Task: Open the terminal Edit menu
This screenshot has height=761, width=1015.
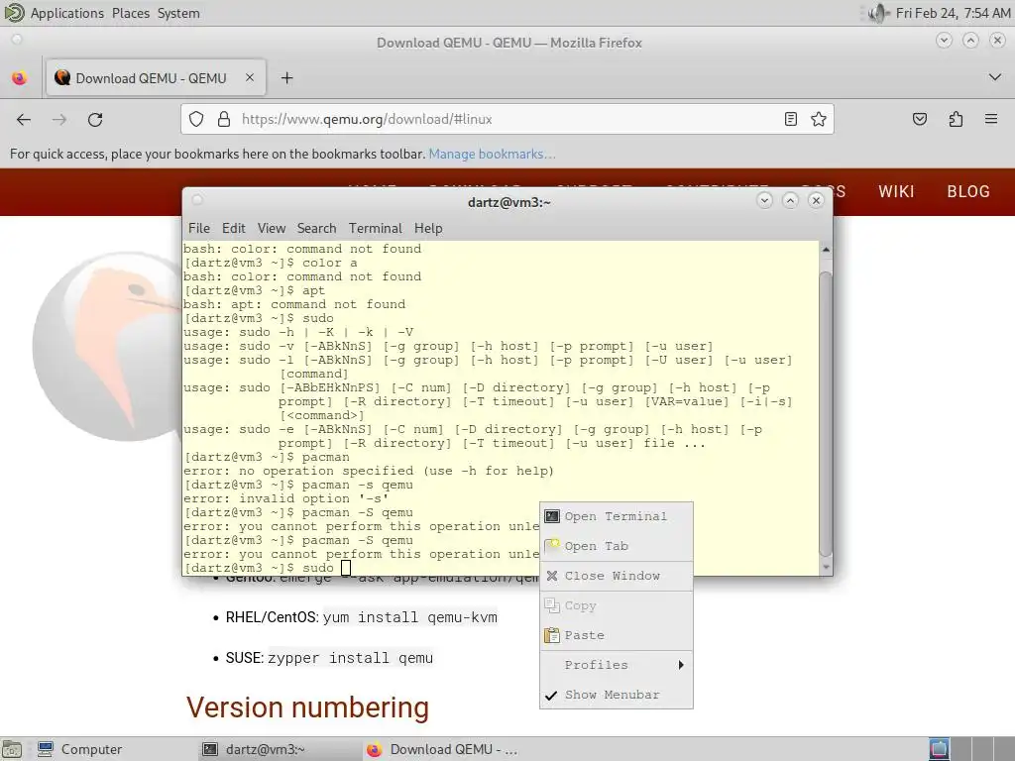Action: [x=233, y=229]
